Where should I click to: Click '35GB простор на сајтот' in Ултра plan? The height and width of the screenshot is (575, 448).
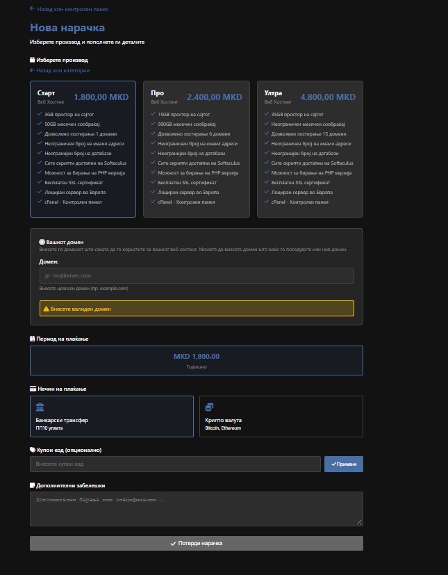(297, 115)
